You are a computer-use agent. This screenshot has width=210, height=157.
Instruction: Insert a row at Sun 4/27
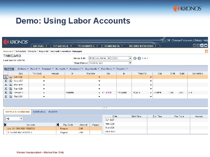[10, 81]
